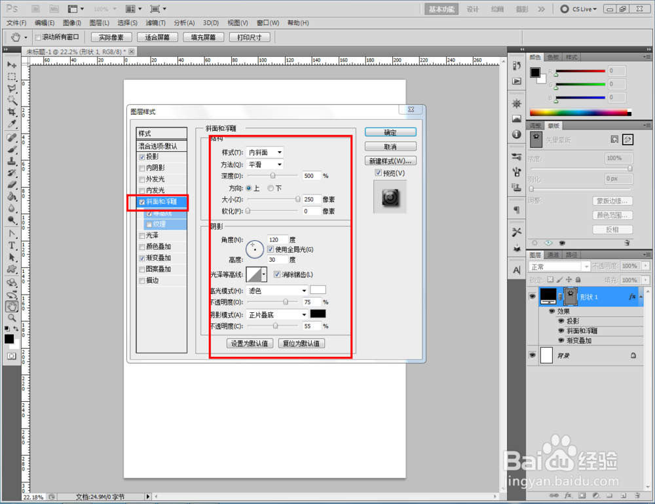This screenshot has width=655, height=504.
Task: Select the Clone Stamp tool
Action: [x=12, y=161]
